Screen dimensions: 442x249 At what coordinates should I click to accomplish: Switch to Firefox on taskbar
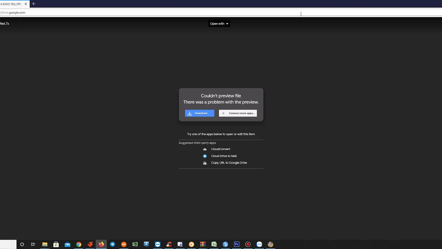[x=101, y=245]
